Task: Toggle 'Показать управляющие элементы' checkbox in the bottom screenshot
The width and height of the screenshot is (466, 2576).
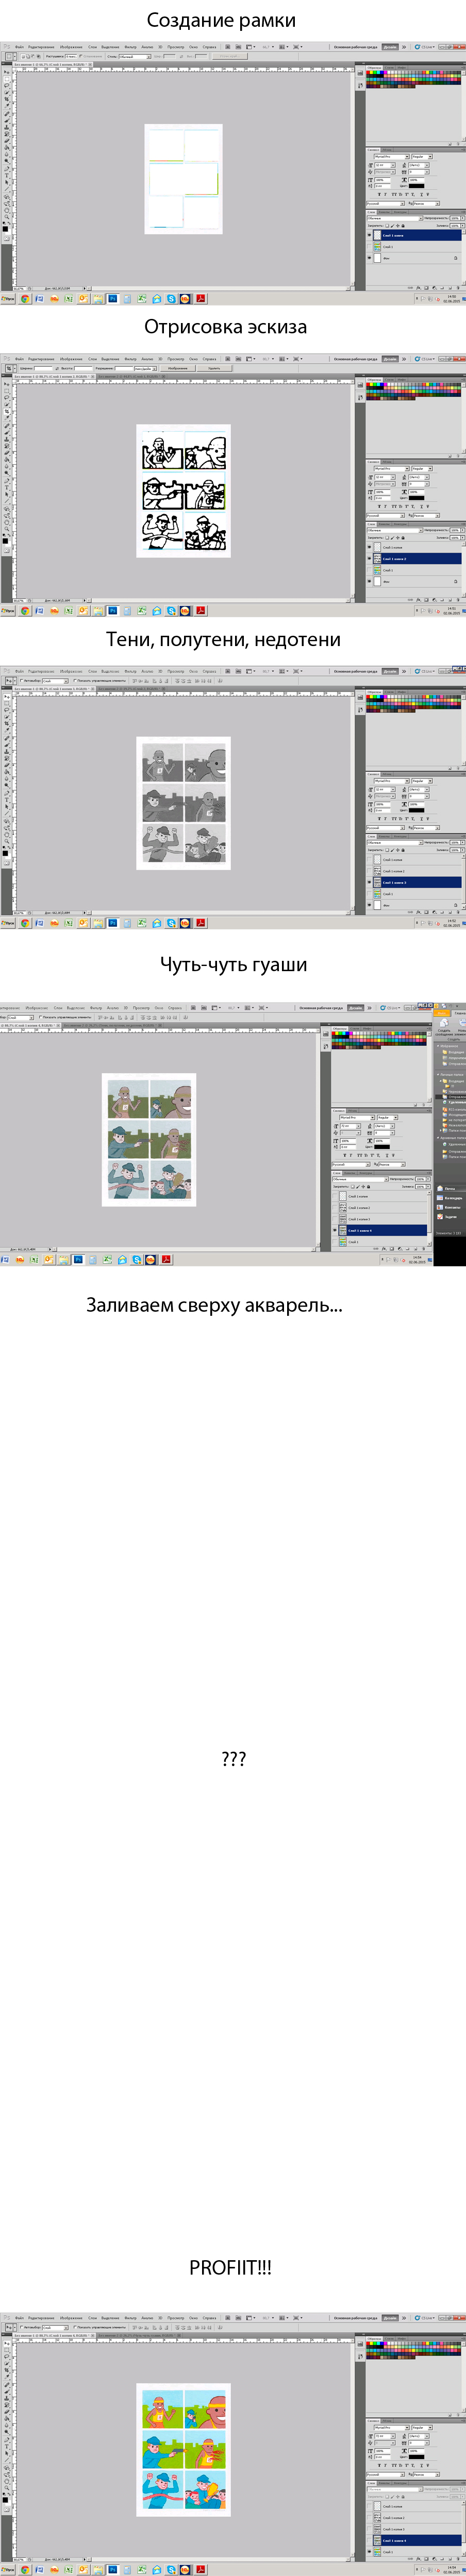Action: 75,2327
